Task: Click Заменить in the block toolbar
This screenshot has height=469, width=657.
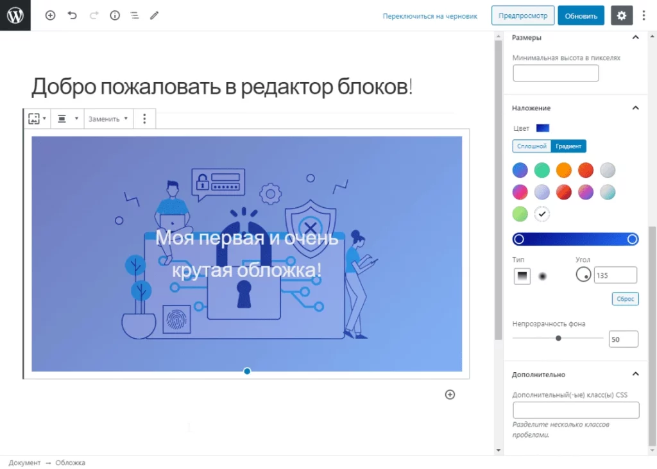Action: pyautogui.click(x=103, y=118)
